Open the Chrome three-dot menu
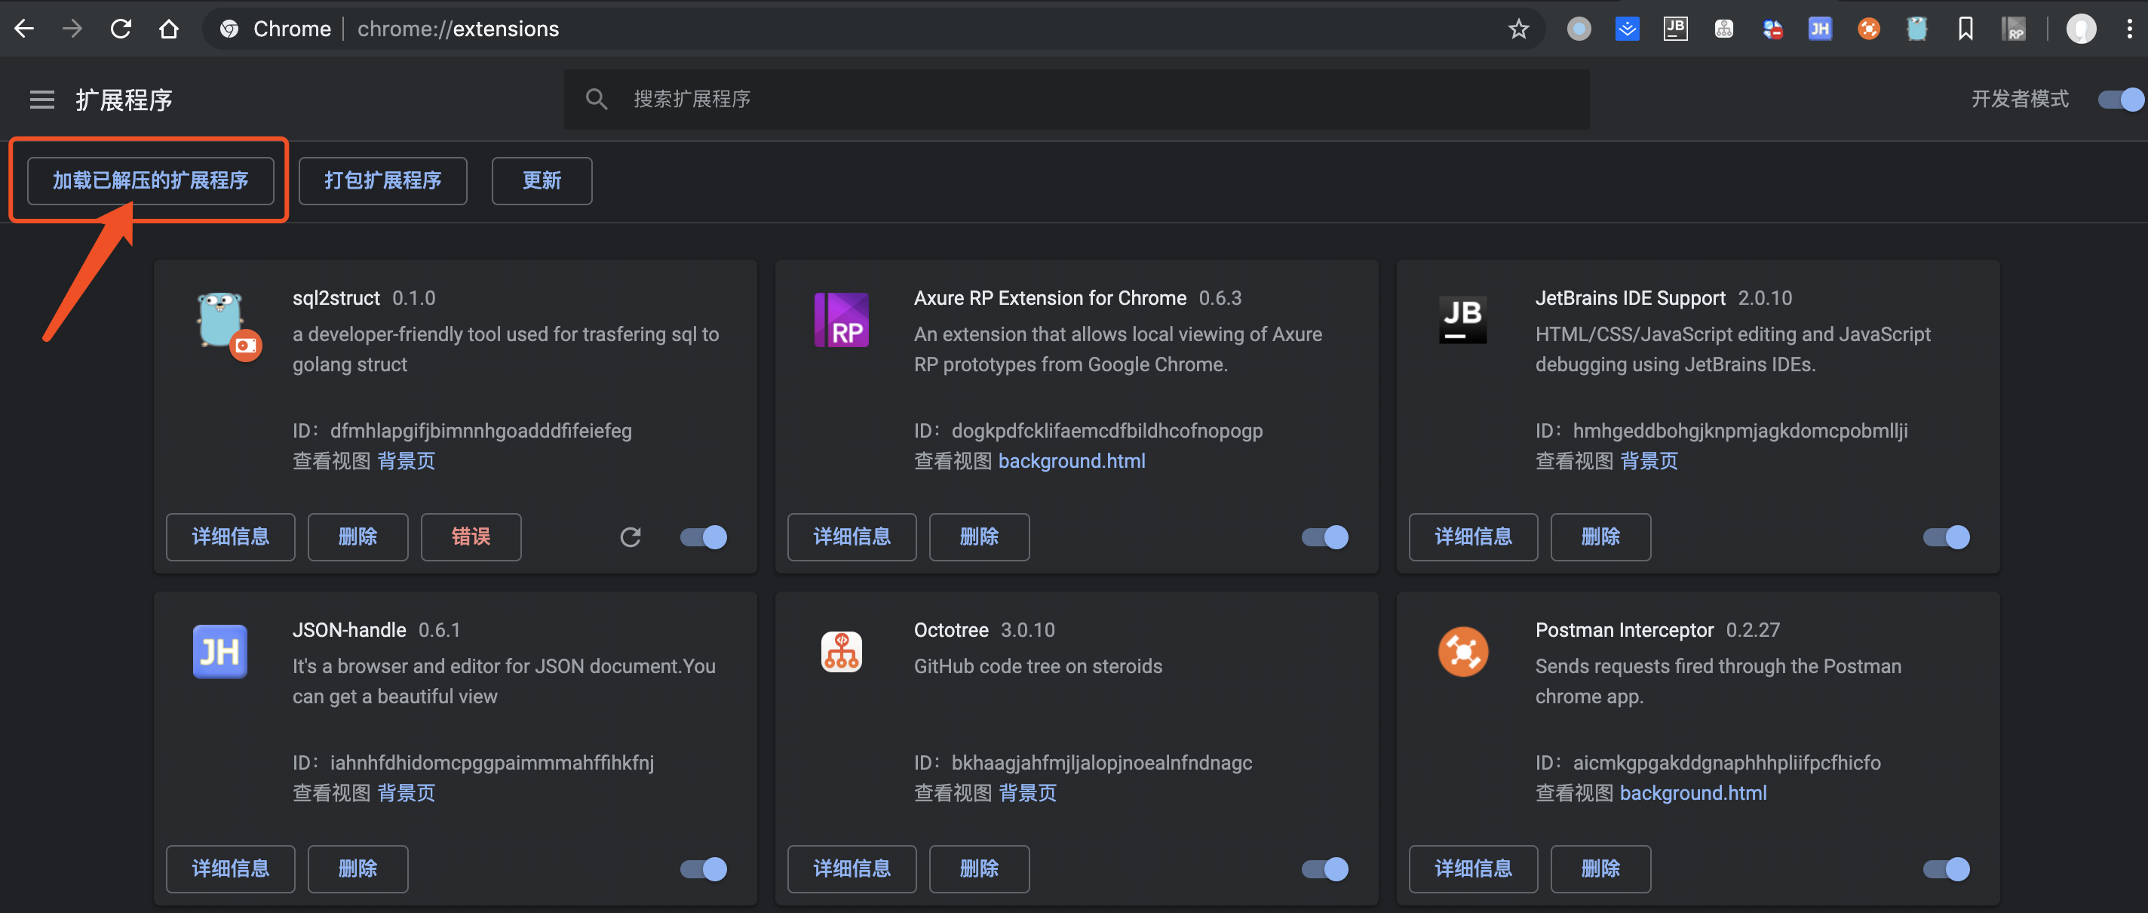 click(2129, 29)
